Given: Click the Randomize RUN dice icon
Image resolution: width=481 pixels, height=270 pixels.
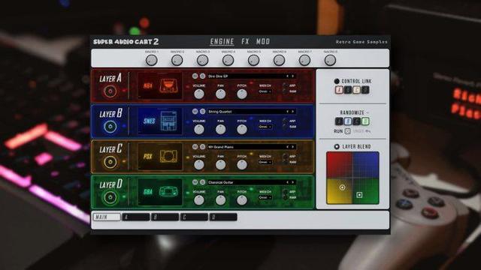Looking at the screenshot, I should pyautogui.click(x=347, y=131).
